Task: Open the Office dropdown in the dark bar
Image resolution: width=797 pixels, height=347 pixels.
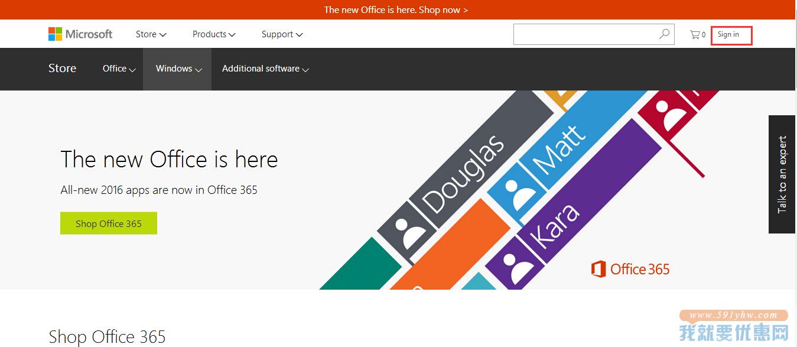Action: pyautogui.click(x=119, y=69)
